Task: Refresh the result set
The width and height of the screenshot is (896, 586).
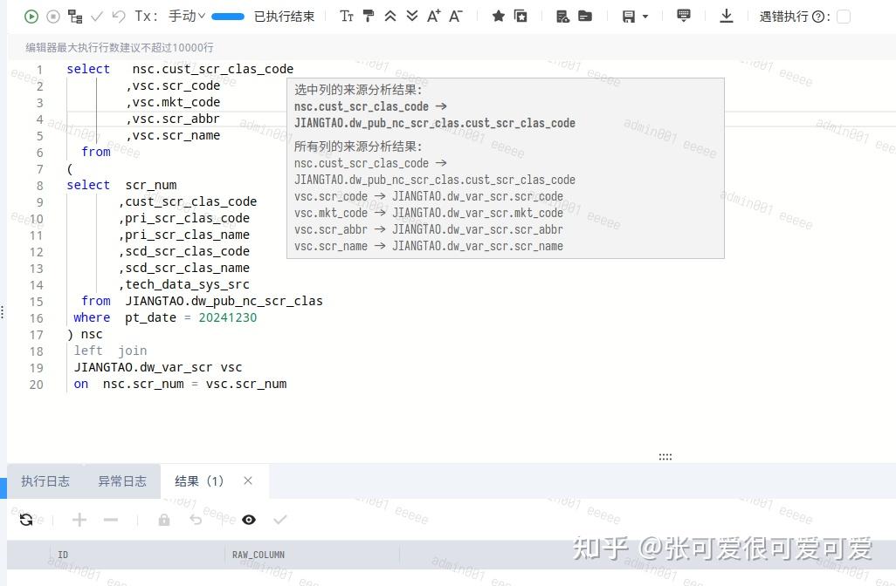Action: coord(27,520)
